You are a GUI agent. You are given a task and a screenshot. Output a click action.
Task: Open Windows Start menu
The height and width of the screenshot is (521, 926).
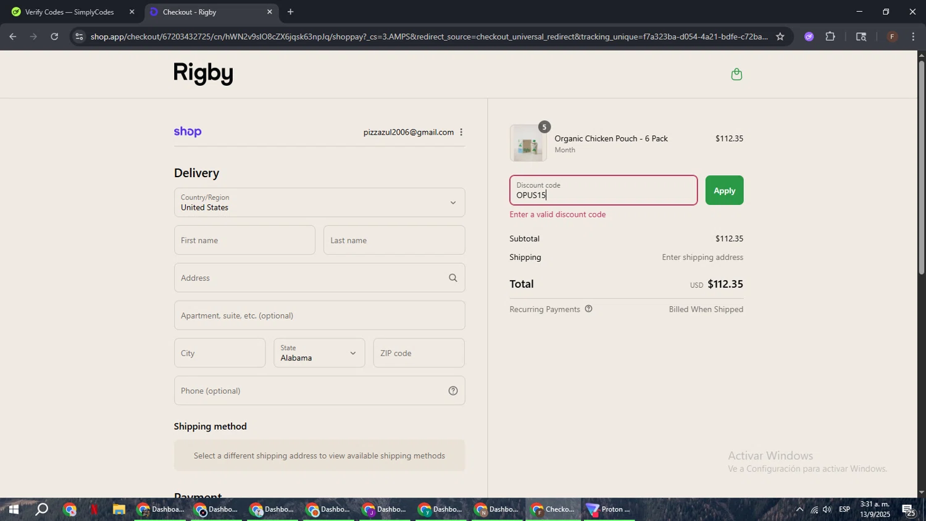click(x=13, y=510)
